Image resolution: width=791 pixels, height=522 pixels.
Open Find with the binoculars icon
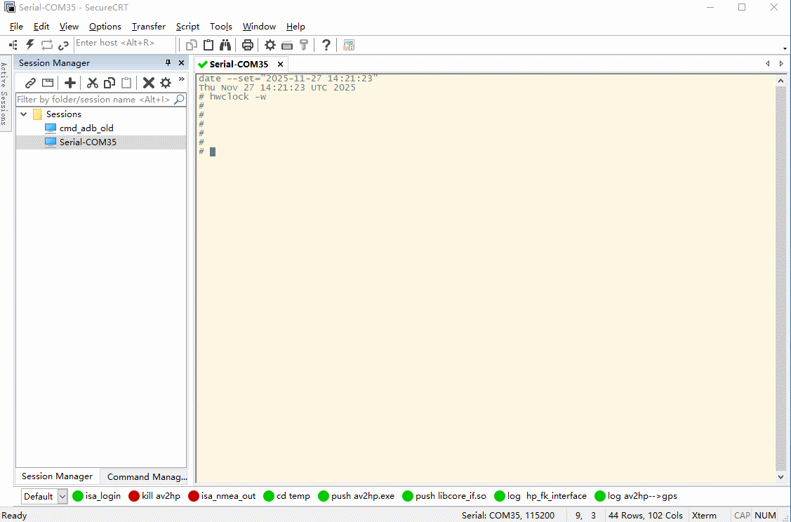(x=224, y=44)
